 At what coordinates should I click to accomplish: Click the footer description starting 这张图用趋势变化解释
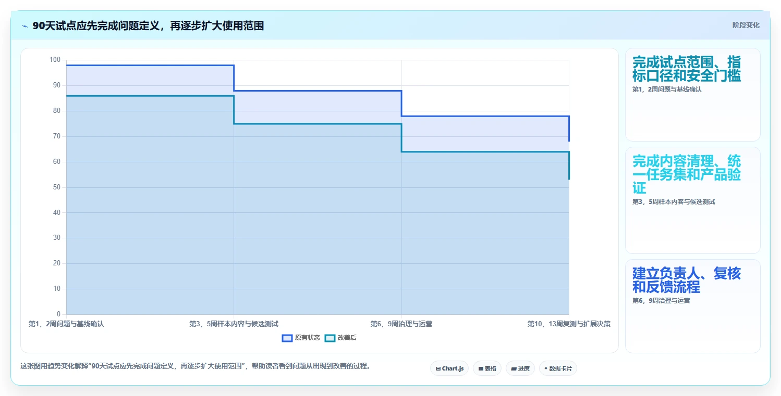pyautogui.click(x=197, y=366)
